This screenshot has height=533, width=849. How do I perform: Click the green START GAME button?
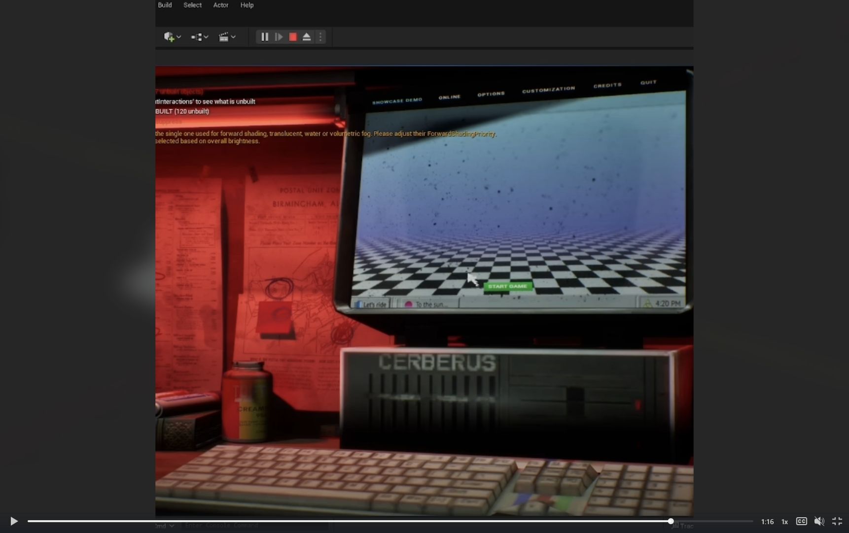coord(507,286)
